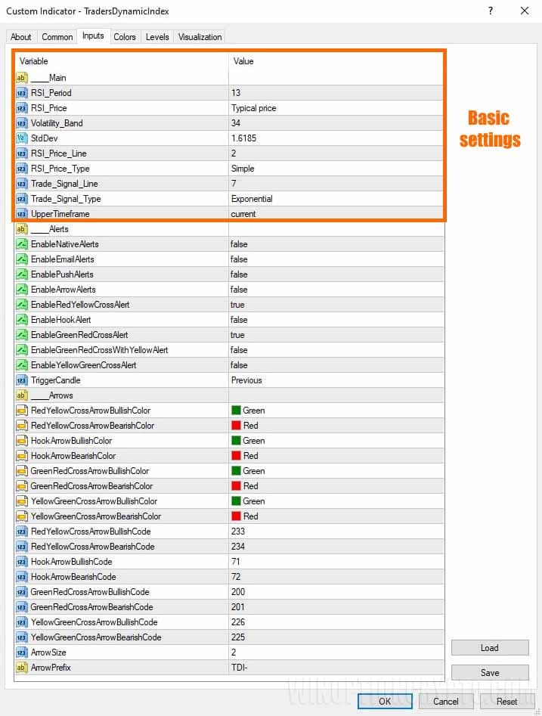Click the HookArrowBearishCode integer icon
542x716 pixels.
(x=21, y=577)
